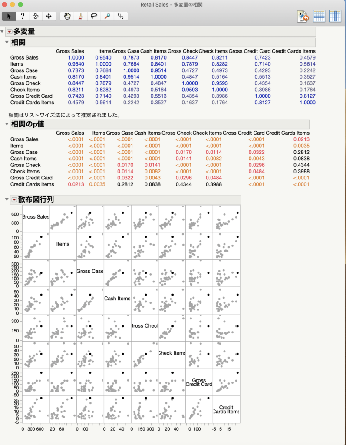346x445 pixels.
Task: Choose the magnifier zoom tool
Action: click(x=107, y=16)
